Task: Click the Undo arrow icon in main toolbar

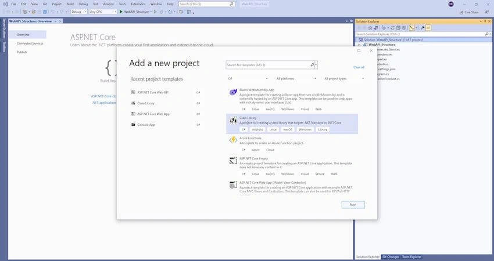Action: tap(53, 12)
